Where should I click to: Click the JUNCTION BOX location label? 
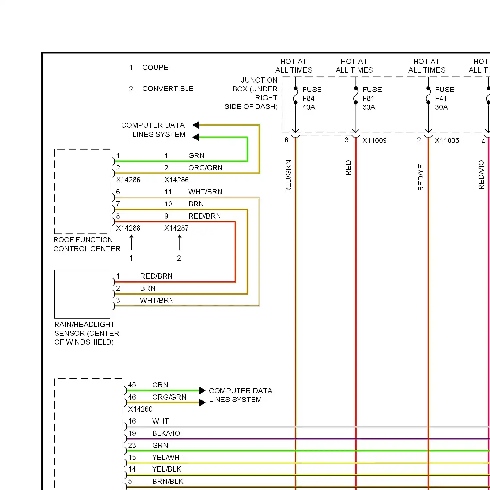pos(251,93)
